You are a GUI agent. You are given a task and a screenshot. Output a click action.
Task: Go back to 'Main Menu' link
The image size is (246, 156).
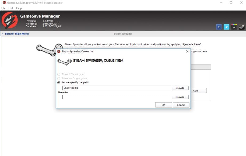click(15, 34)
